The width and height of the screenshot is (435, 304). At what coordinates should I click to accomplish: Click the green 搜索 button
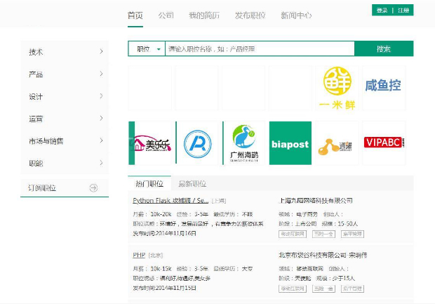tap(384, 49)
